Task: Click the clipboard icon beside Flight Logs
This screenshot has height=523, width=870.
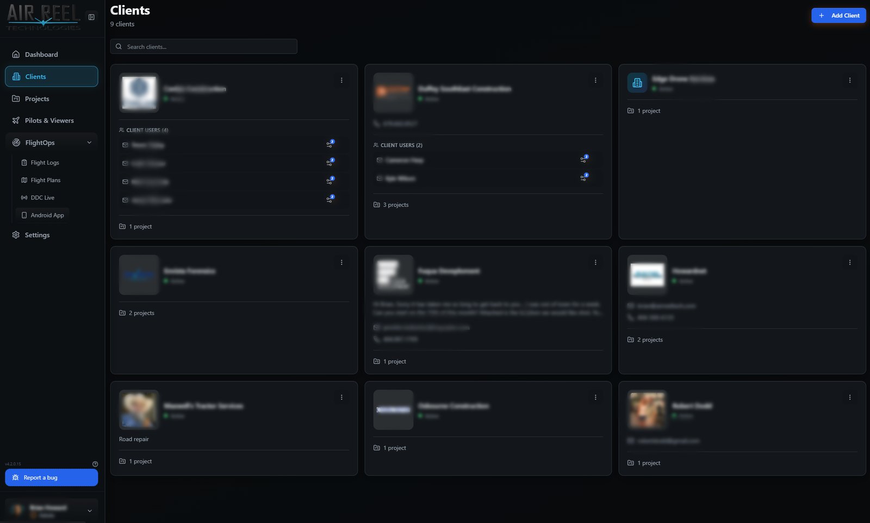Action: (x=24, y=163)
